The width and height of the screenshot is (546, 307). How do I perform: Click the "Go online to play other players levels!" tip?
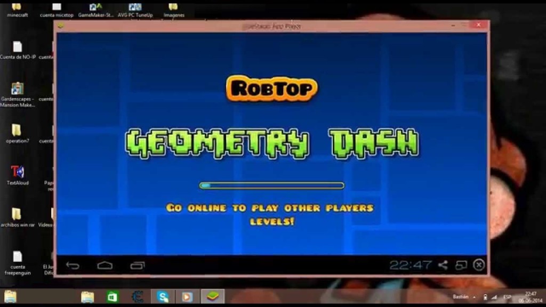270,214
